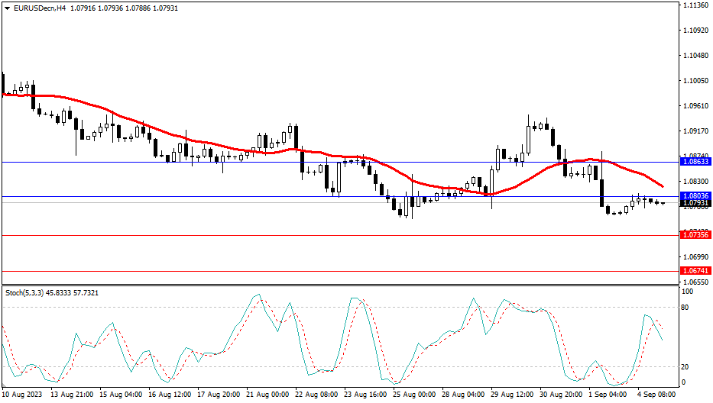Click the 10 Aug 2023 date label
Viewport: 713px width, 403px height.
coord(21,395)
